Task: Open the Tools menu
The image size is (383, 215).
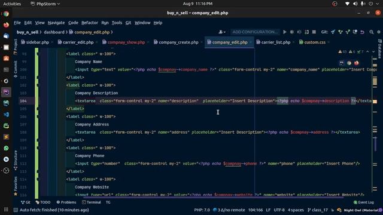Action: [117, 23]
